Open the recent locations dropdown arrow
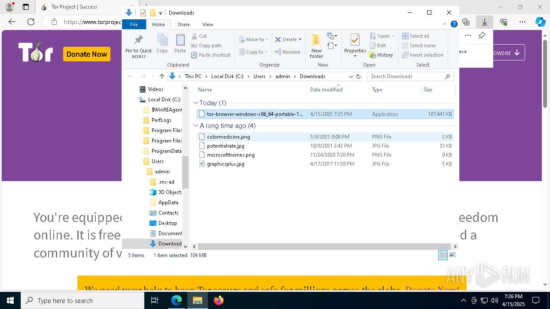This screenshot has width=550, height=309. [152, 76]
